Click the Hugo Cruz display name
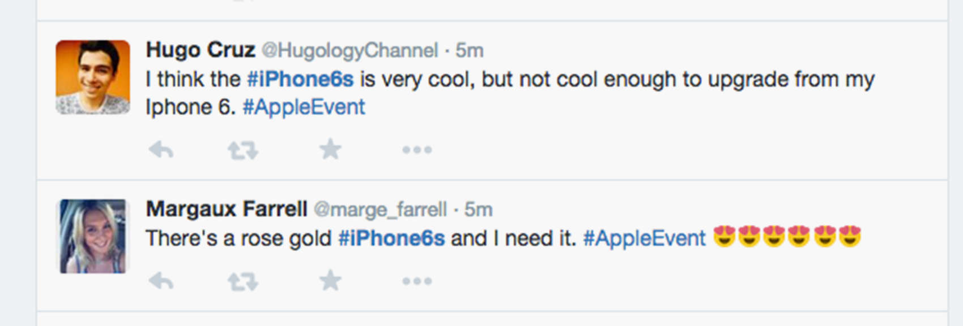Viewport: 963px width, 326px height. [x=201, y=50]
